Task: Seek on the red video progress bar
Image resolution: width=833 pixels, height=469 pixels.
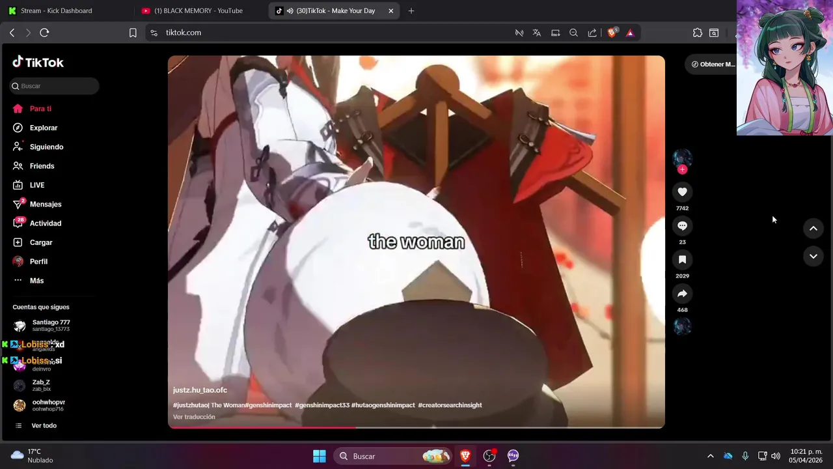Action: click(x=416, y=427)
